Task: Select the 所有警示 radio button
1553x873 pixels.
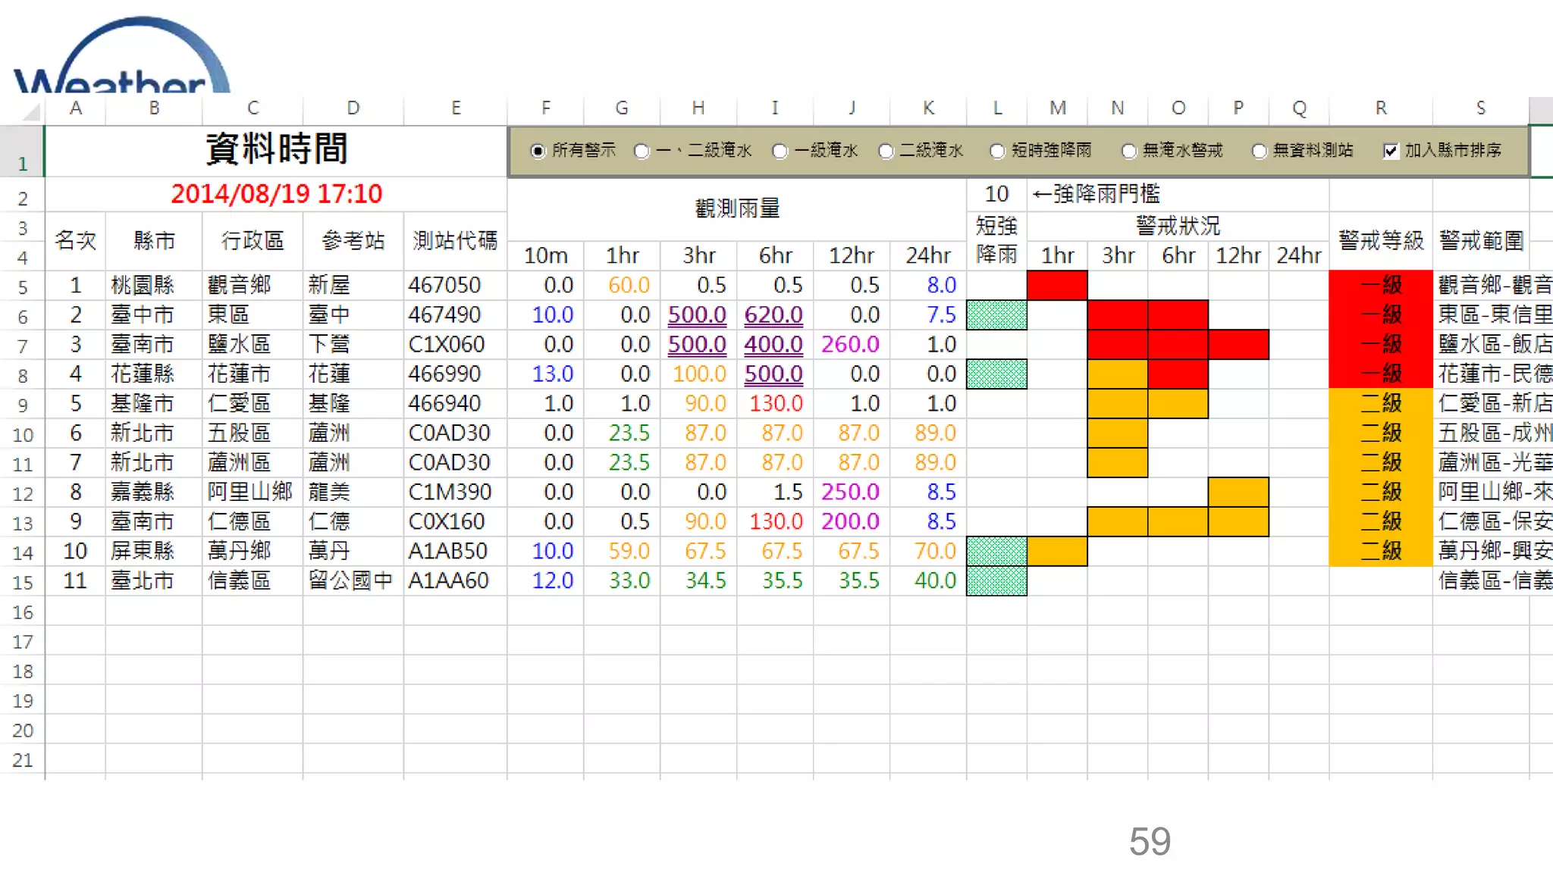Action: 538,151
